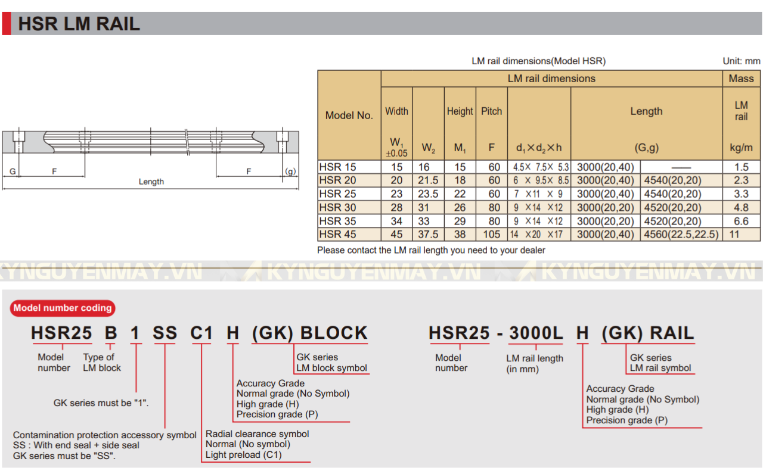Click the "HSR 15" row label
This screenshot has height=468, width=763.
coord(337,167)
